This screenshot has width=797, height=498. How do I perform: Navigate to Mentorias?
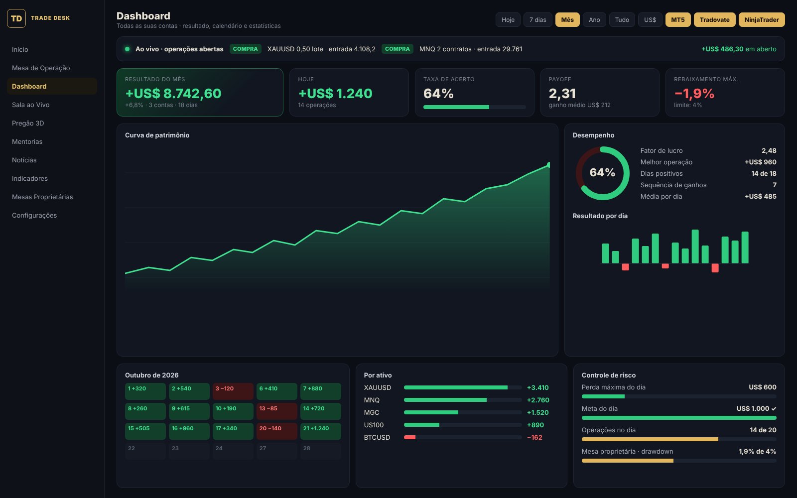coord(52,141)
